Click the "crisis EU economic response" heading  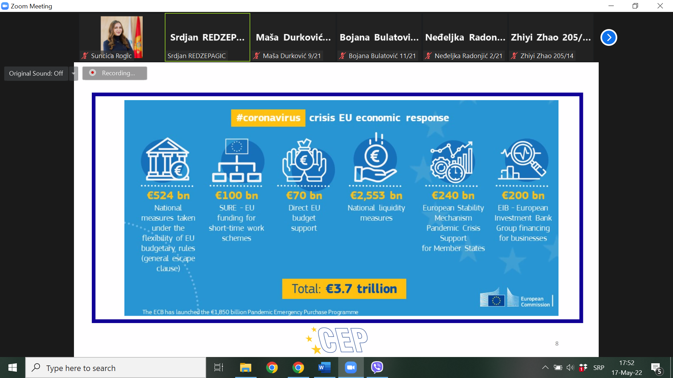tap(379, 118)
